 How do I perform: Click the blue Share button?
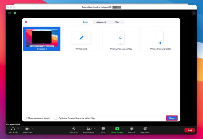172,118
